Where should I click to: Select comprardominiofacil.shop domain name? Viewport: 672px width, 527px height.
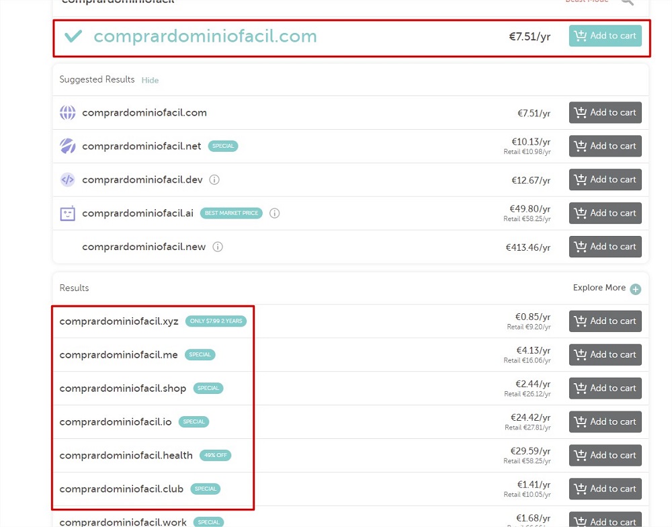pos(122,389)
